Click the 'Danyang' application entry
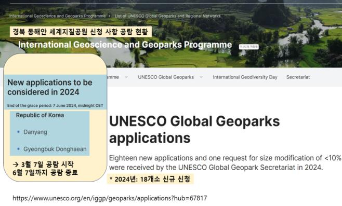The width and height of the screenshot is (342, 206). coord(35,132)
